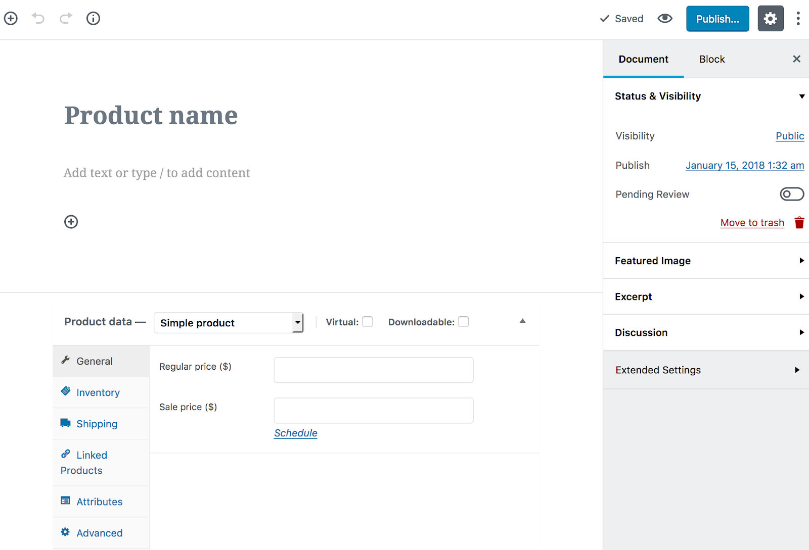Screen dimensions: 809x550
Task: Open the content structure info icon
Action: click(93, 19)
